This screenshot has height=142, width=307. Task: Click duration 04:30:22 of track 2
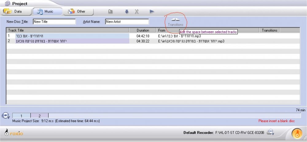[x=143, y=41]
